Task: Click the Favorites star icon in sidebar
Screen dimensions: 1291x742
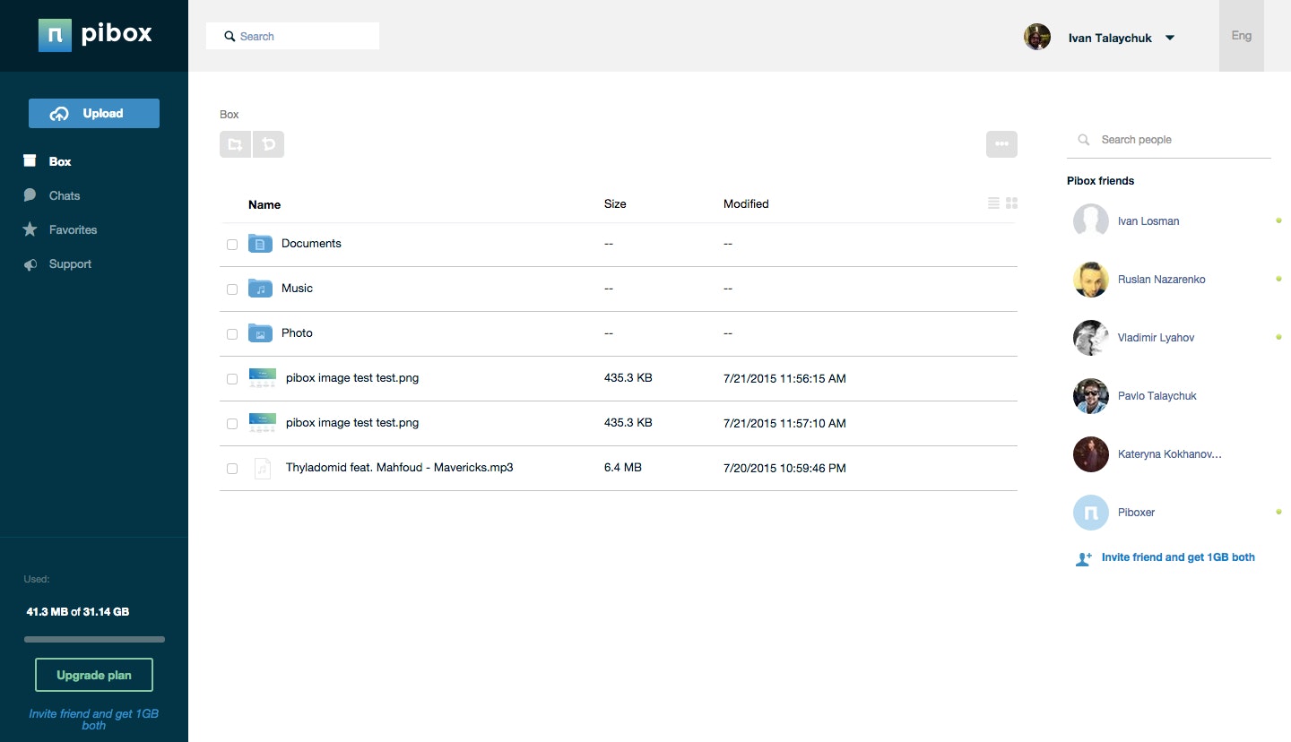Action: tap(30, 229)
